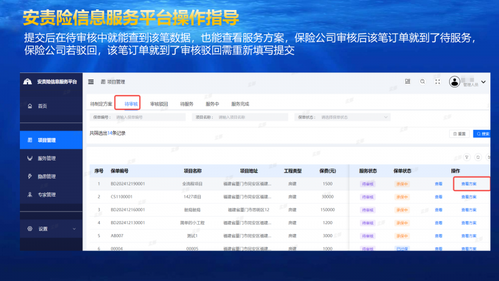This screenshot has height=281, width=499.
Task: Click the 隐患管理 sidebar icon
Action: click(x=30, y=176)
